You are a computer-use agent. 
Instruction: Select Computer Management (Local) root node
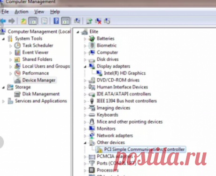[x=39, y=31]
